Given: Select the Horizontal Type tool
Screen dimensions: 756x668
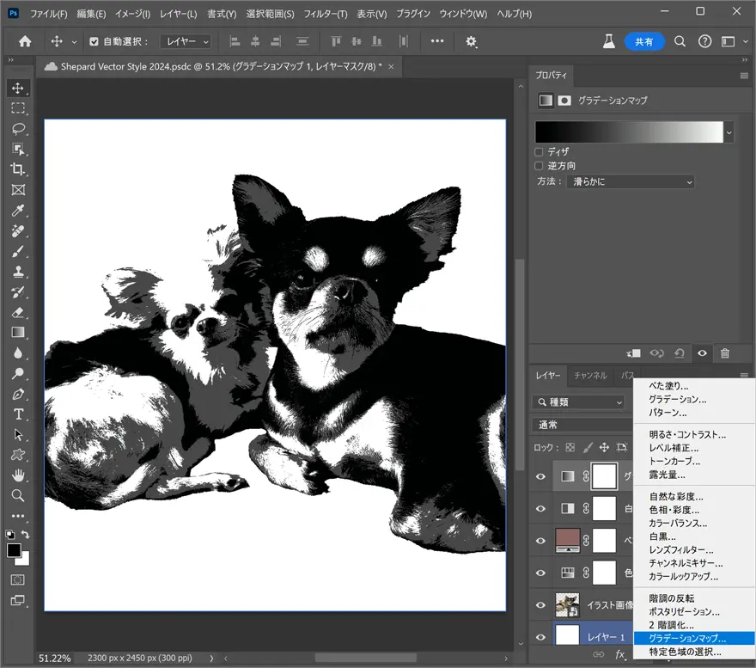Looking at the screenshot, I should coord(18,414).
